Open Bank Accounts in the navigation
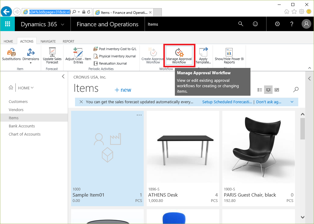Image resolution: width=314 pixels, height=224 pixels. (x=22, y=126)
